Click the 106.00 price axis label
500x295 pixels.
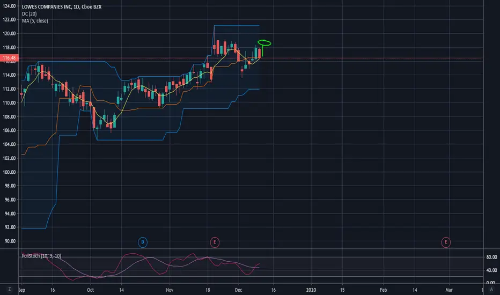pyautogui.click(x=9, y=130)
